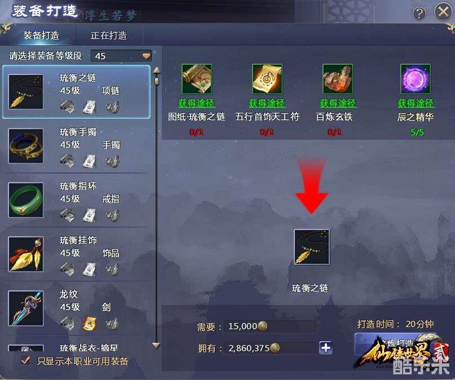Open the equipment level 45 dropdown
The height and width of the screenshot is (380, 455).
click(x=121, y=56)
